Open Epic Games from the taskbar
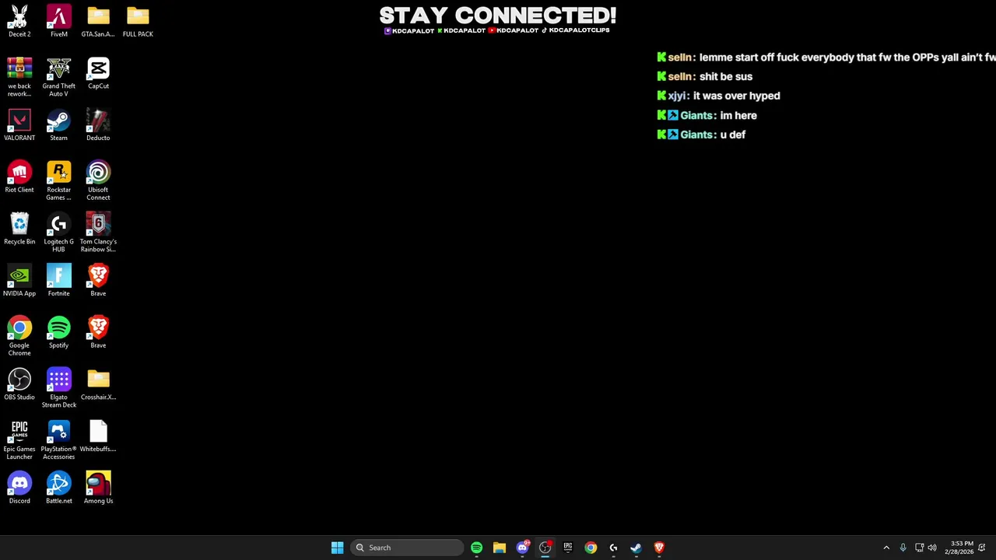Viewport: 996px width, 560px height. tap(567, 548)
